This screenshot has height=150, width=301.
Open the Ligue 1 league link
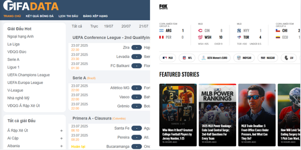coord(13,67)
